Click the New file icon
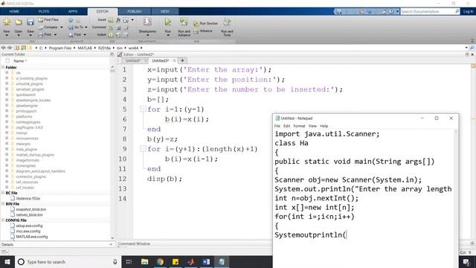The height and width of the screenshot is (268, 476). pyautogui.click(x=7, y=22)
